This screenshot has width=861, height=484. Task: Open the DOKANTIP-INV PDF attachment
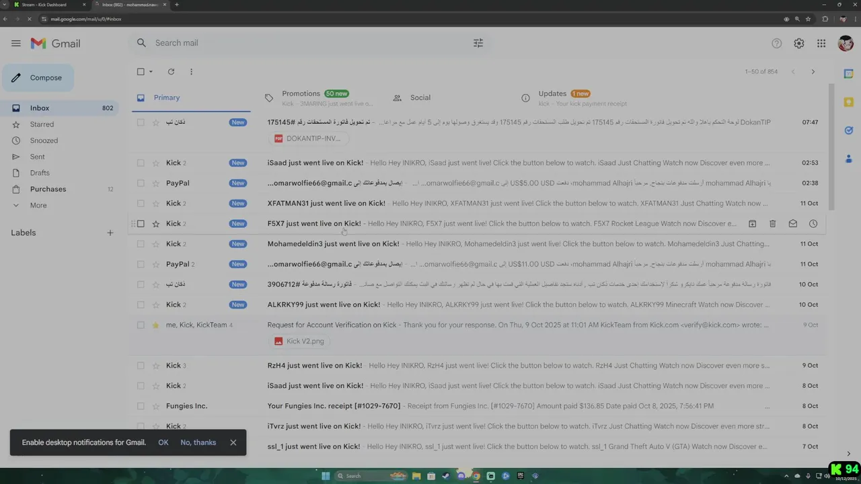(x=309, y=138)
